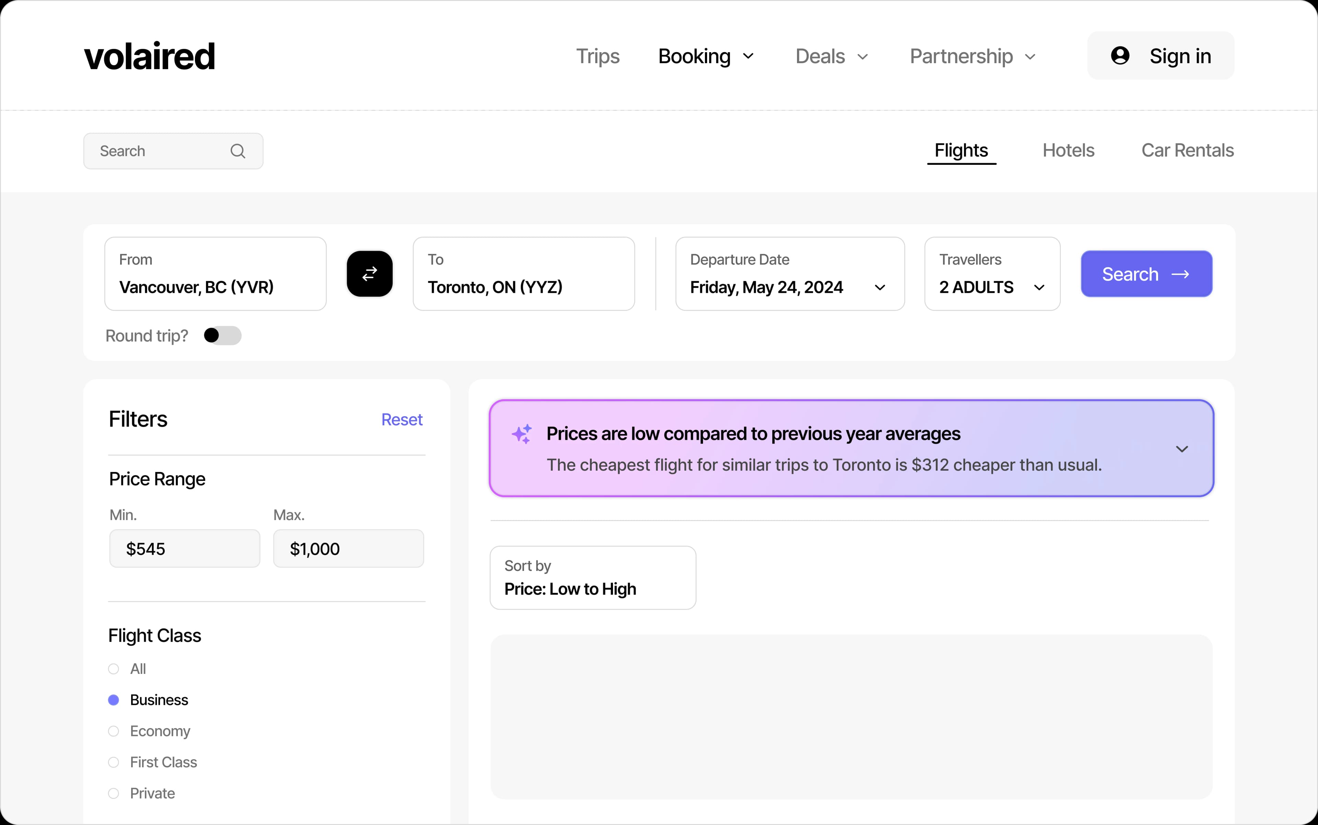Screen dimensions: 1318x825
Task: Click the user avatar icon
Action: click(1120, 56)
